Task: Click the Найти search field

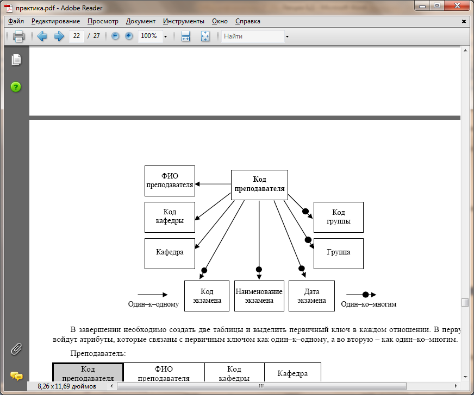Action: pyautogui.click(x=253, y=36)
